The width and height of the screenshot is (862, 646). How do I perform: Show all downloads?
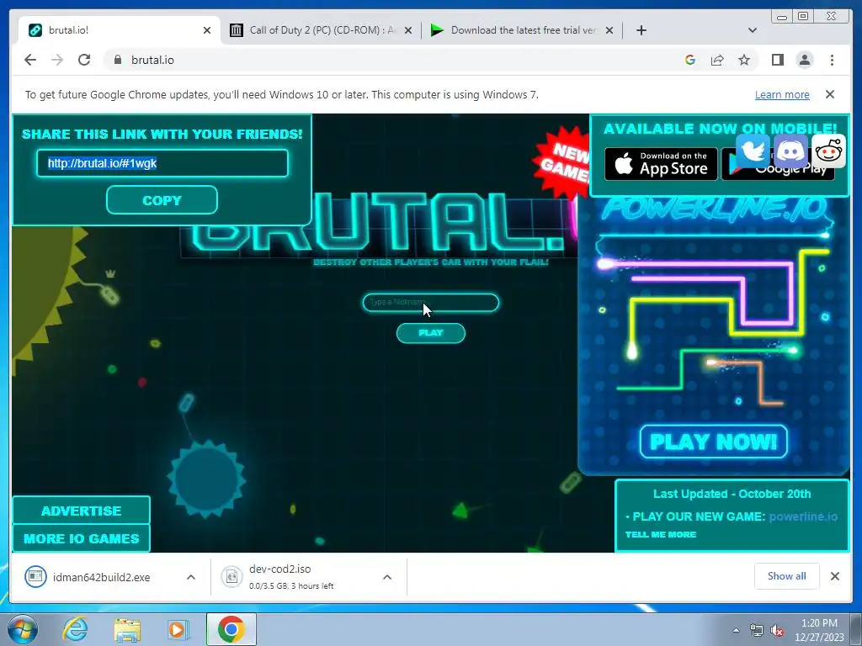(x=787, y=575)
